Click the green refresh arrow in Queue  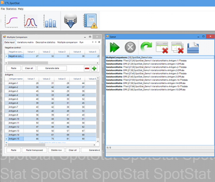146,47
